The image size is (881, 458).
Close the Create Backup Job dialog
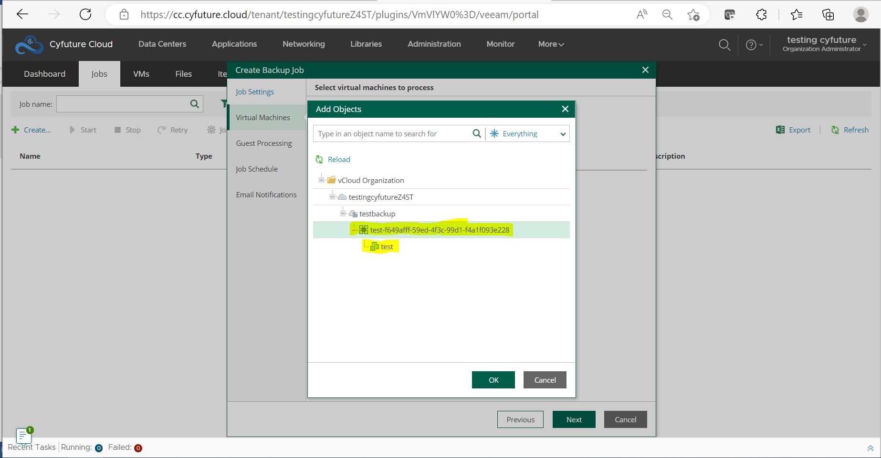click(x=645, y=70)
